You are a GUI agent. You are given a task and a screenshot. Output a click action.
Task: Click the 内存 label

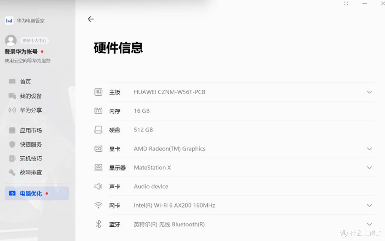115,111
